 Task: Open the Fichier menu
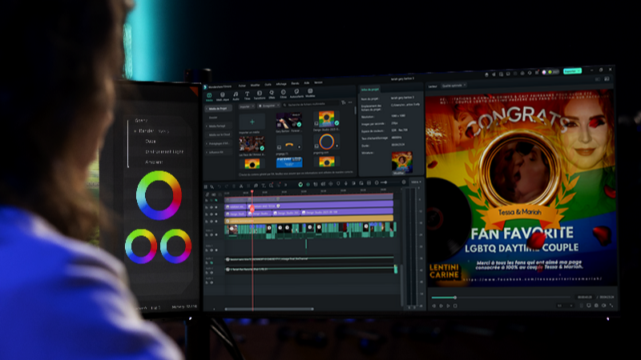pyautogui.click(x=242, y=86)
